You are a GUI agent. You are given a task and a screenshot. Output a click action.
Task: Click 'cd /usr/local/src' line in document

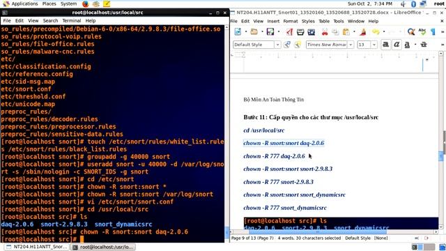coord(263,130)
